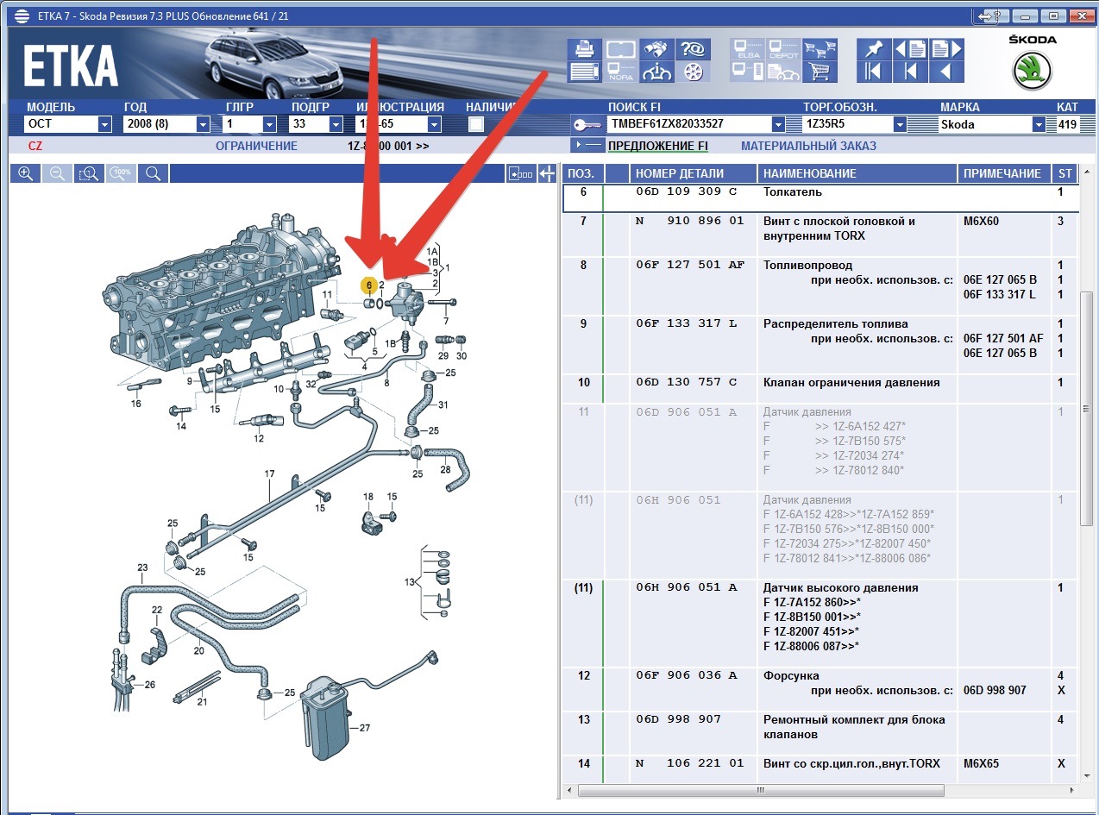Open the ИЛЛЮСТРАЦИЯ dropdown
Screen dimensions: 1099x815
pyautogui.click(x=434, y=124)
